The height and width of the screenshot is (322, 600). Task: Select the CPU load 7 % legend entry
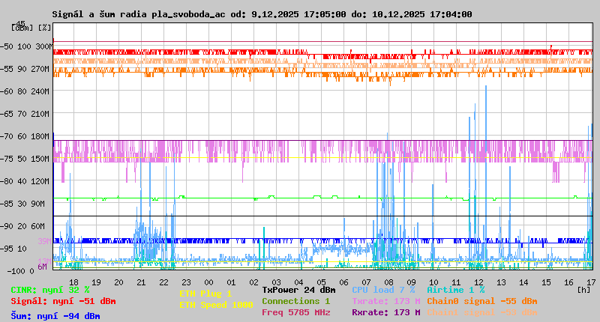point(383,290)
